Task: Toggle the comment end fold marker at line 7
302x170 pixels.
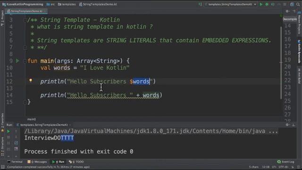Action: coord(25,47)
